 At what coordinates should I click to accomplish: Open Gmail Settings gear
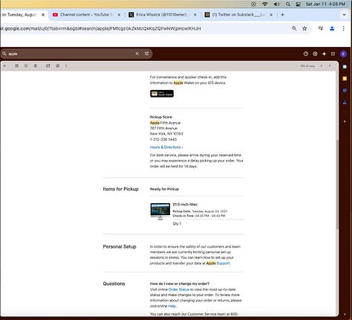(315, 54)
